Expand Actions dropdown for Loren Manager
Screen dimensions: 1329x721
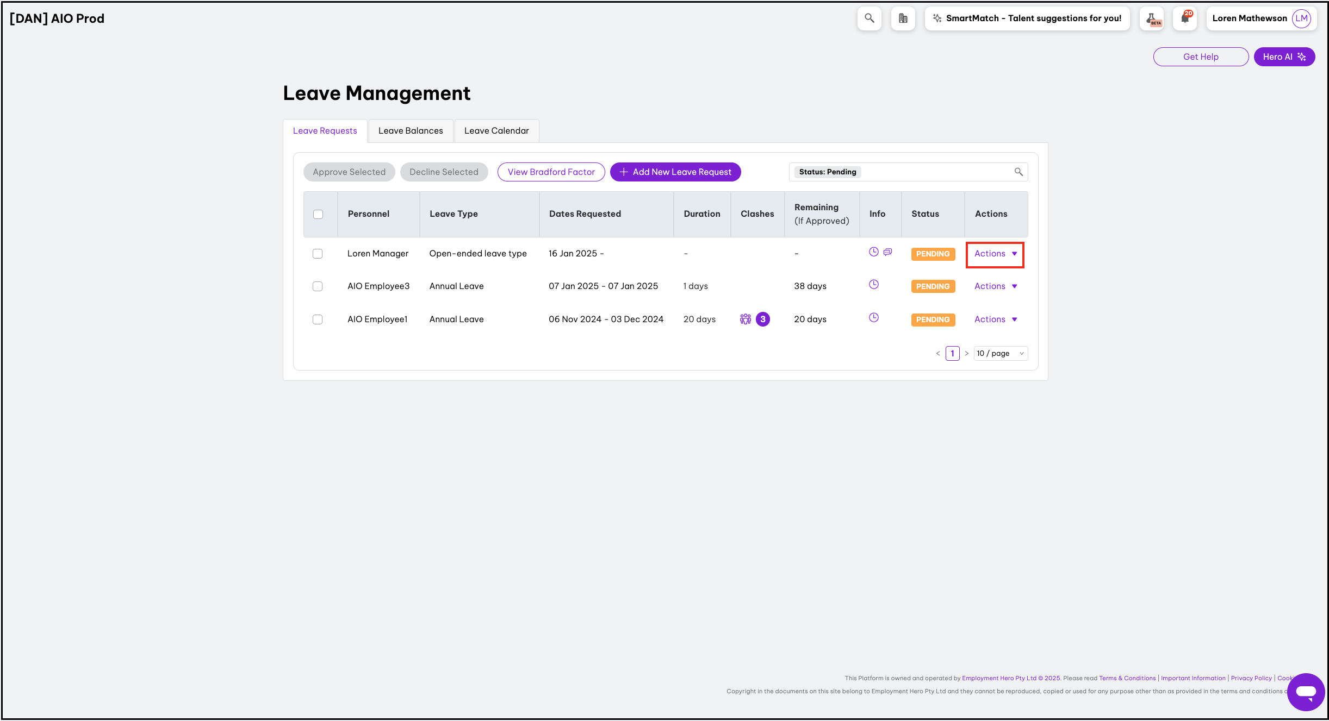point(995,254)
